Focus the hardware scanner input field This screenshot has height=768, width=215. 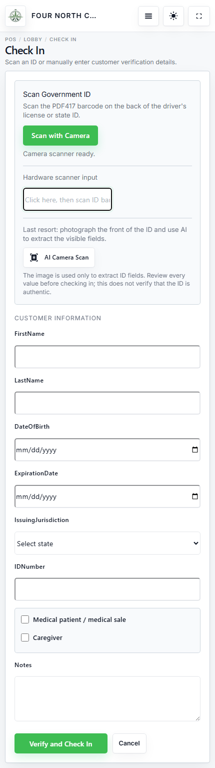click(x=67, y=200)
